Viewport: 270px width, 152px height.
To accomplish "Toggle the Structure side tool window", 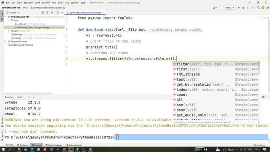I will click(2, 122).
